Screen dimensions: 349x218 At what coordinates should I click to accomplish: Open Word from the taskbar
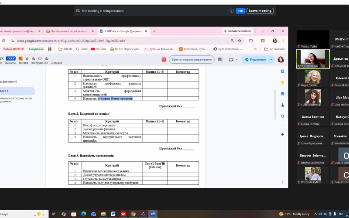[x=113, y=214]
